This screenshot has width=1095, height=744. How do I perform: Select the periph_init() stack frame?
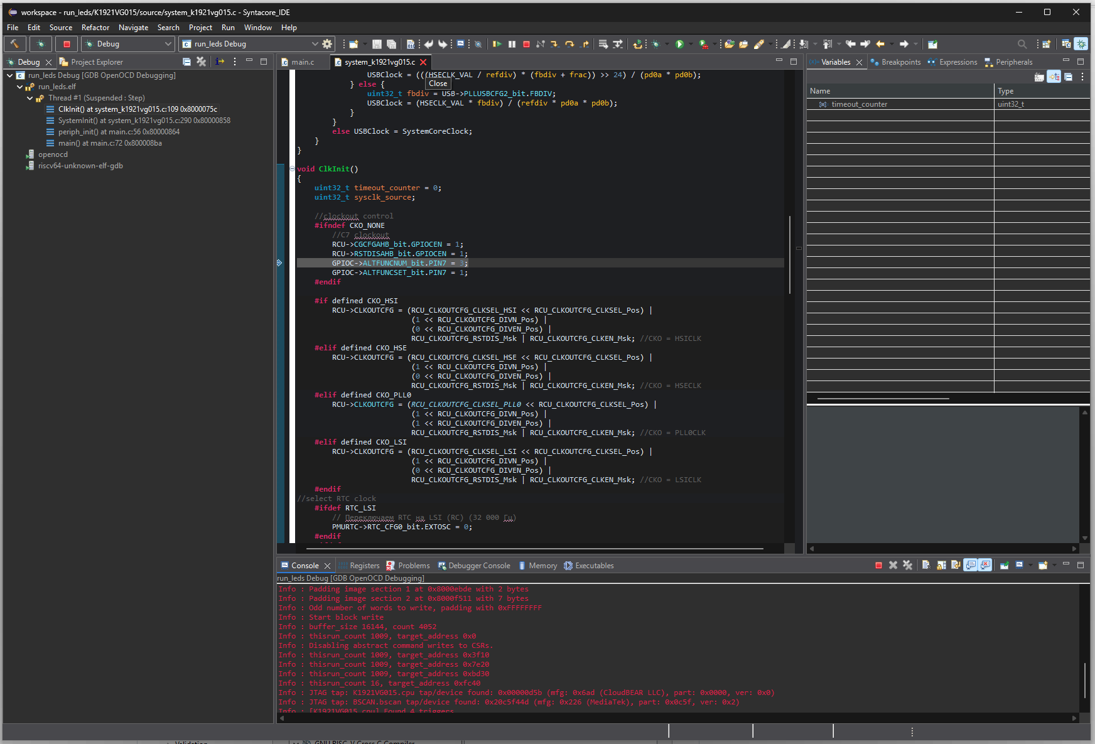pyautogui.click(x=119, y=132)
